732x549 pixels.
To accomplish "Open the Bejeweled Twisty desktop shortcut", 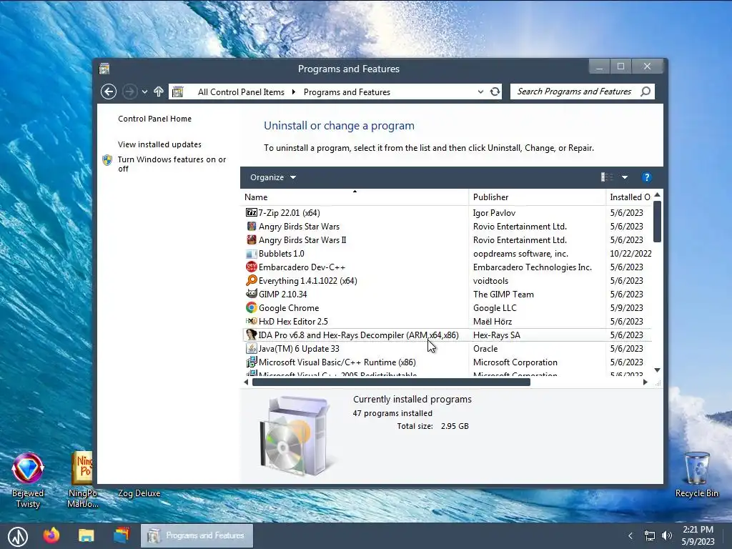I will (28, 480).
